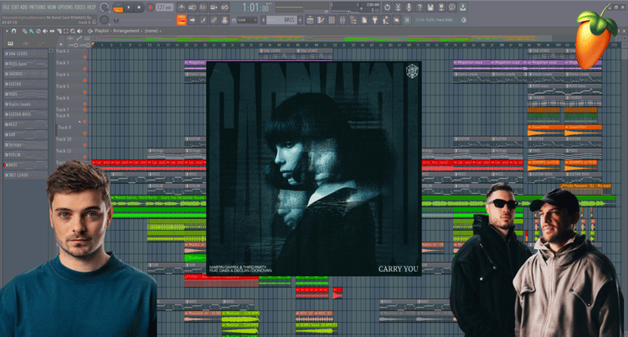Mute Track 2 via its orange dot

[85, 57]
